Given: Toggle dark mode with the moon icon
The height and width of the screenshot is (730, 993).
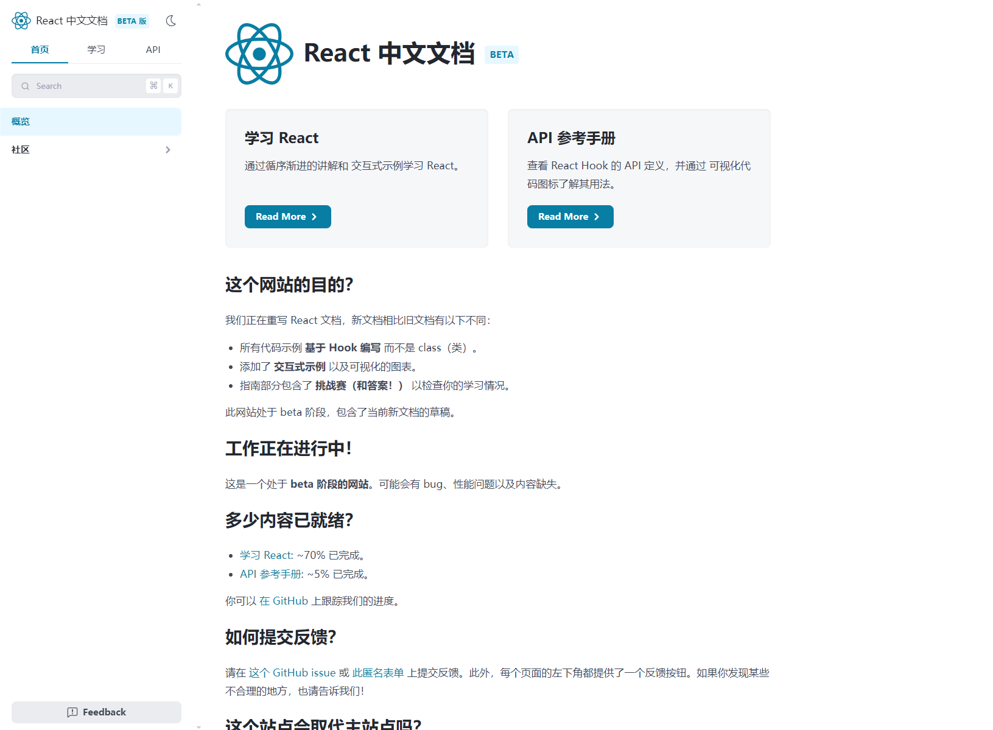Looking at the screenshot, I should 171,21.
